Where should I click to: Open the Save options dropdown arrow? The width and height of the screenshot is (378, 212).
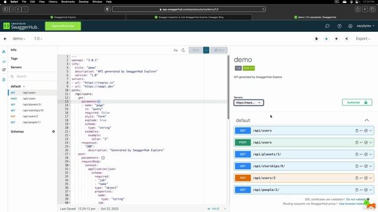[x=206, y=50]
